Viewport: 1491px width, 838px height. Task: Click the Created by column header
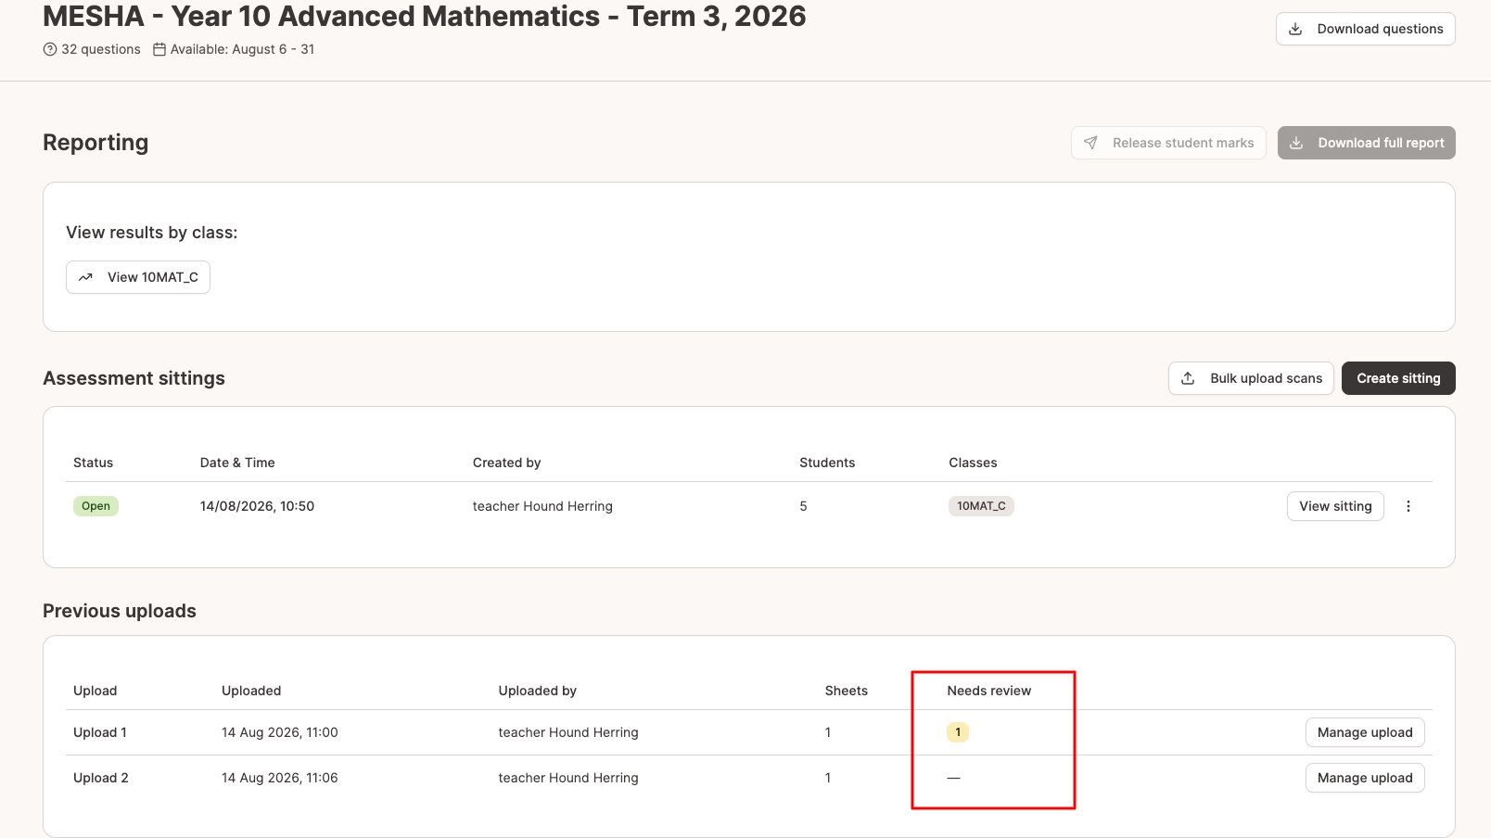click(506, 463)
